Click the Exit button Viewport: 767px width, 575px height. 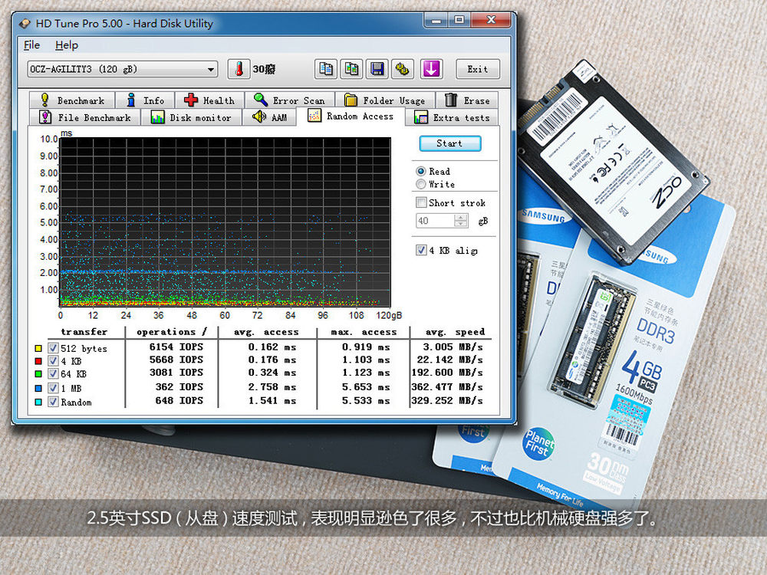click(x=477, y=69)
